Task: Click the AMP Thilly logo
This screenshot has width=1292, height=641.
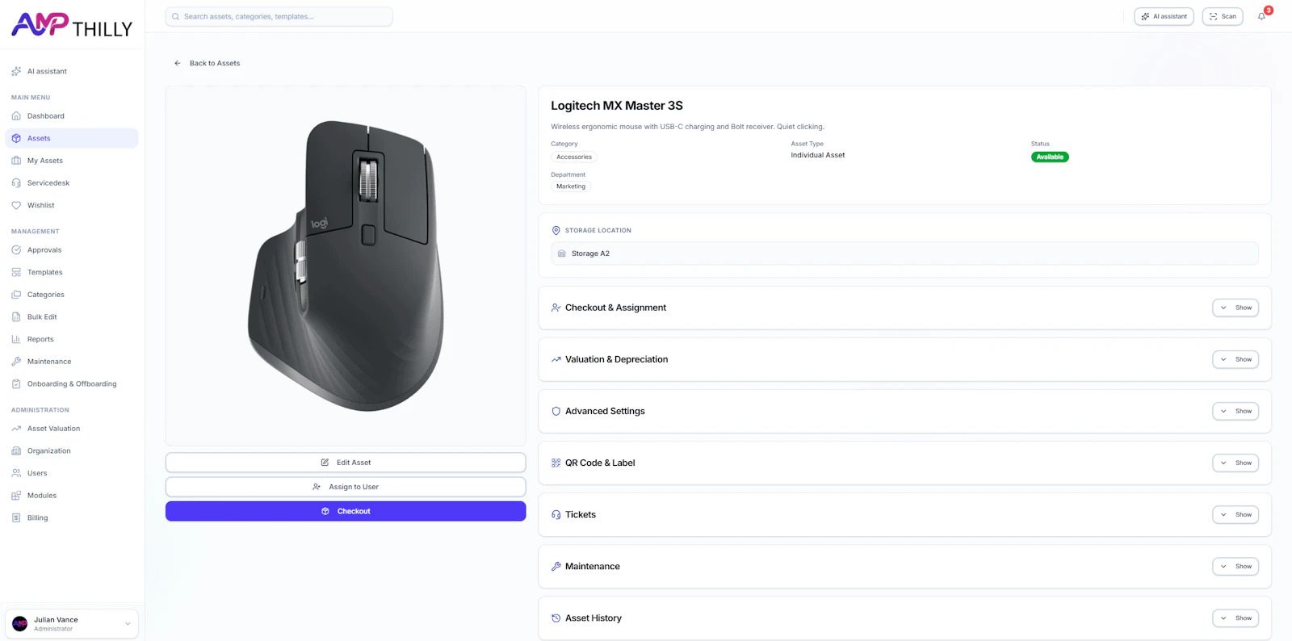Action: tap(72, 25)
